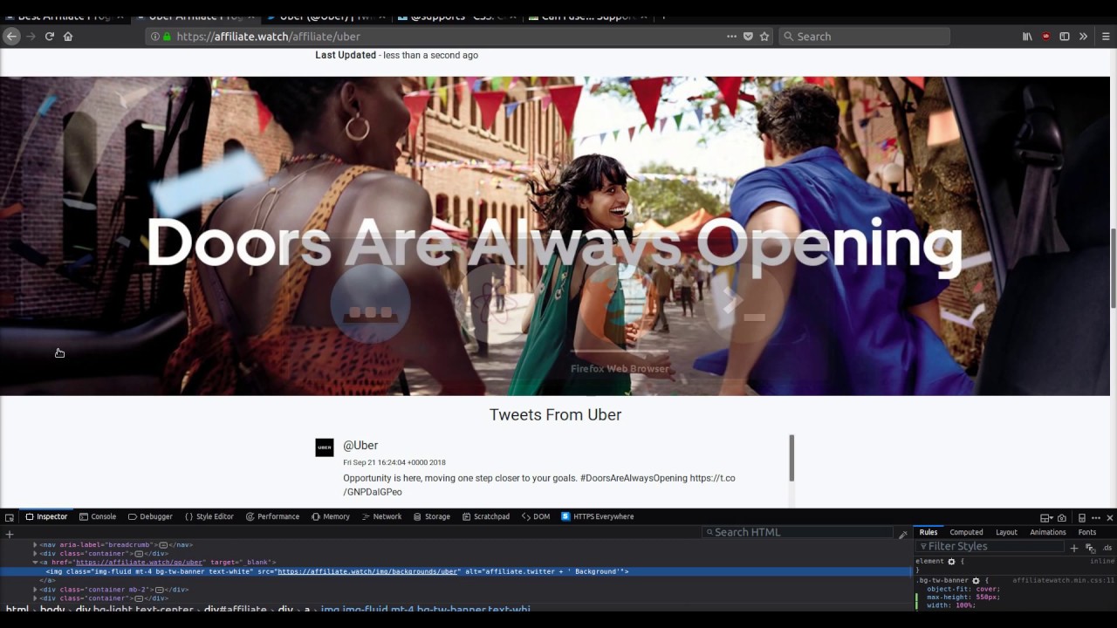Click the @Uber tweet author link
The width and height of the screenshot is (1117, 628).
[x=360, y=446]
